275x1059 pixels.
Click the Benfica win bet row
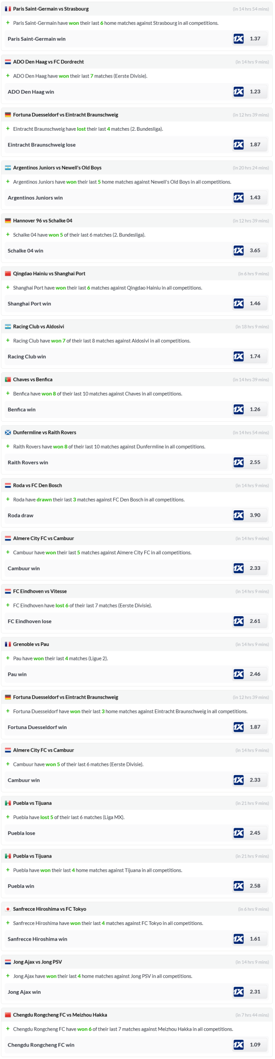[x=22, y=410]
